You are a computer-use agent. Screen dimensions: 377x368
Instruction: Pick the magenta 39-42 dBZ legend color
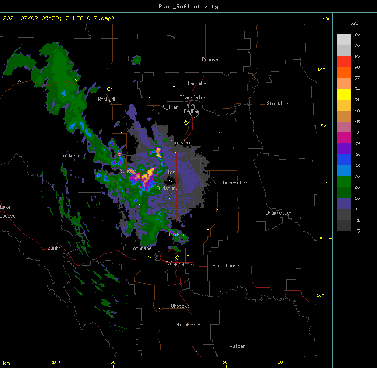point(344,138)
